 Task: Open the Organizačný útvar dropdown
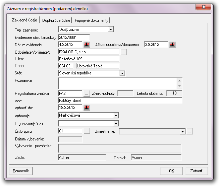[x=116, y=124]
